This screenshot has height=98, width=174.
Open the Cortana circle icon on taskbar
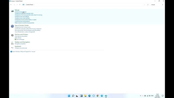tap(94, 96)
